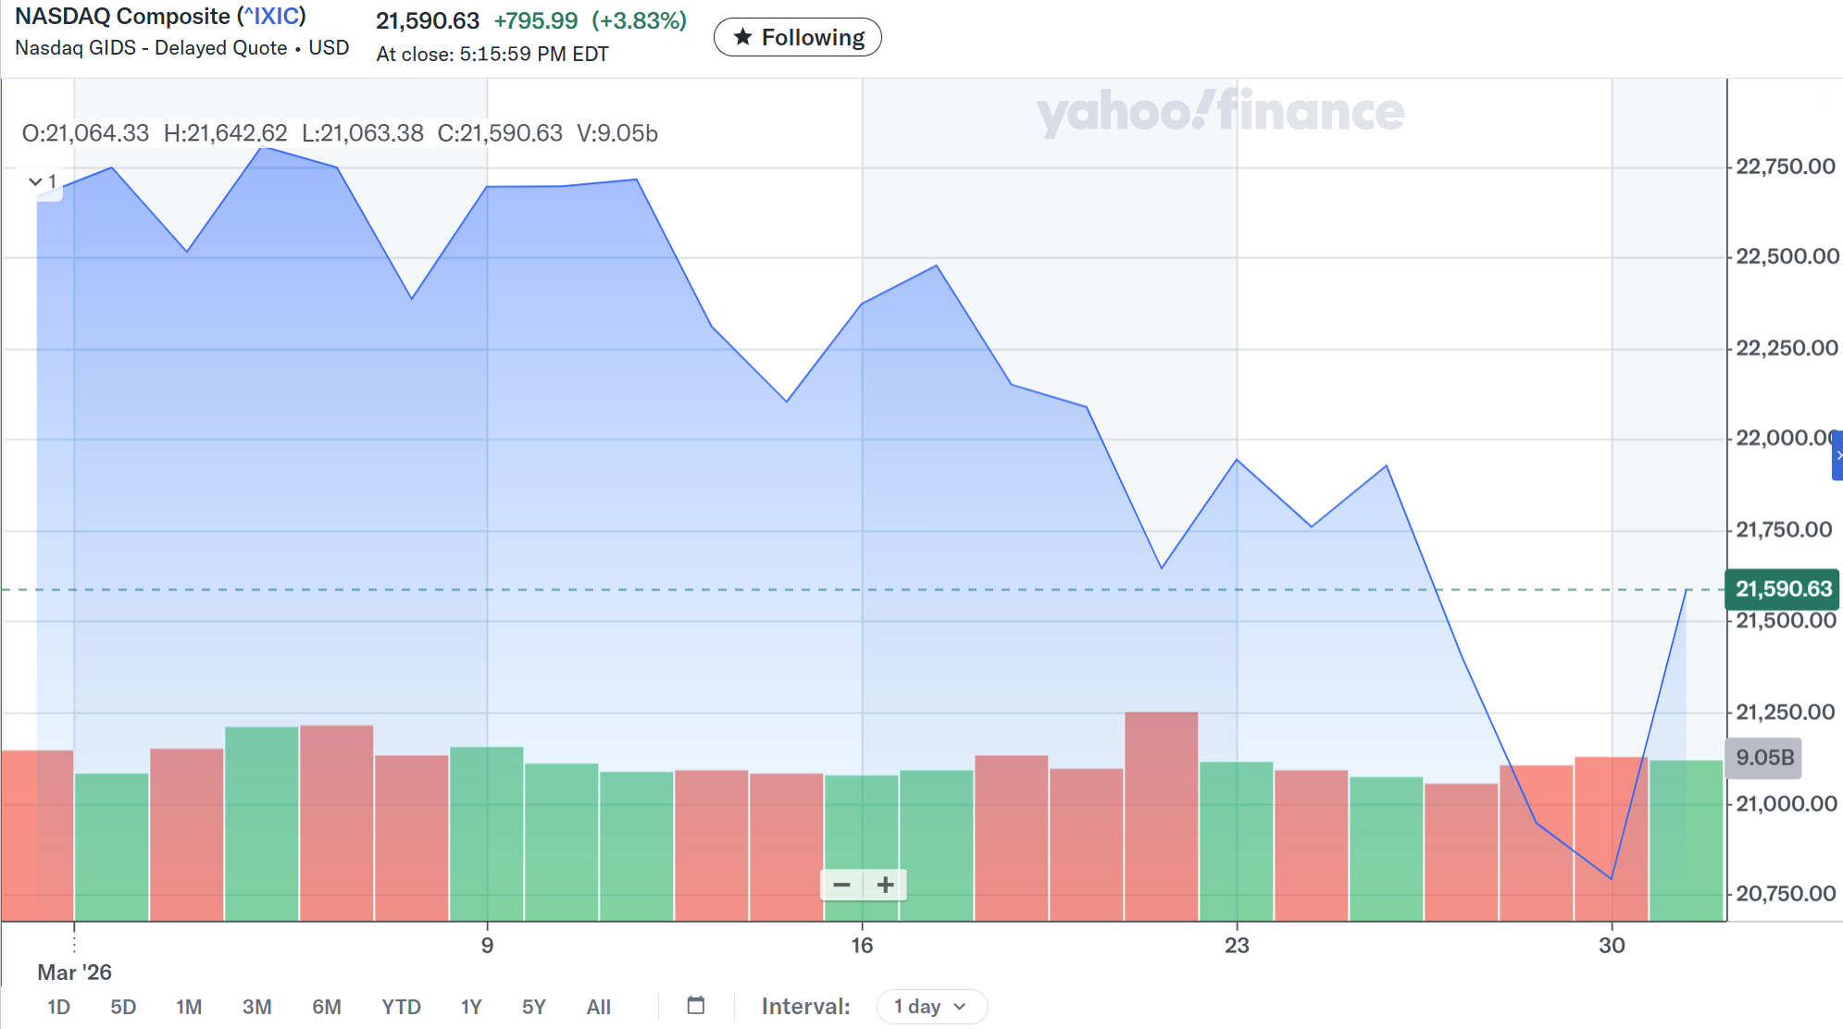Click the dropdown arrow beside 1 day
The image size is (1843, 1029).
point(960,1007)
